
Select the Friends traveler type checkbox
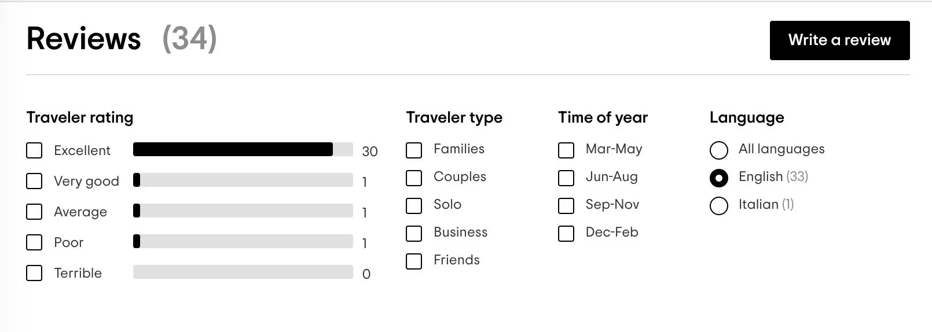tap(414, 261)
